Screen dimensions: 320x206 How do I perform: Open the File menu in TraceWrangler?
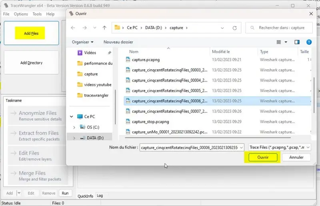pos(6,14)
